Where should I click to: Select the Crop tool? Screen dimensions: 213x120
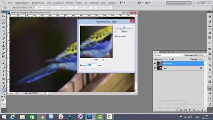[x=4, y=31]
